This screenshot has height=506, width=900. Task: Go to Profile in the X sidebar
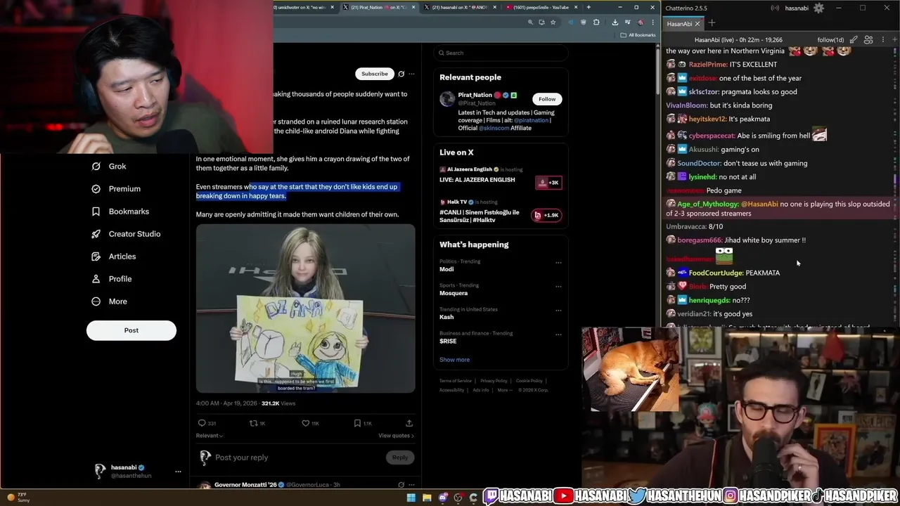[112, 279]
